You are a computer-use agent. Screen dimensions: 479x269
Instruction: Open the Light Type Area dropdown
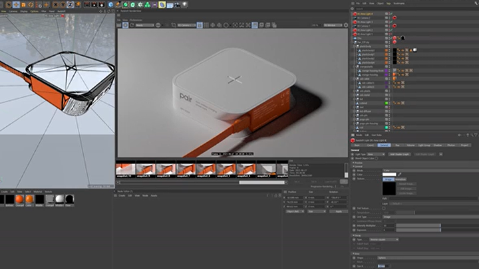pos(376,154)
